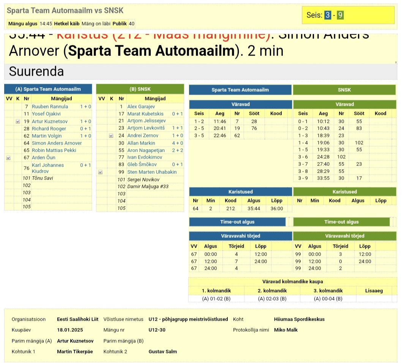The width and height of the screenshot is (410, 363).
Task: Open player Artjom Levkovitš link
Action: click(x=146, y=128)
